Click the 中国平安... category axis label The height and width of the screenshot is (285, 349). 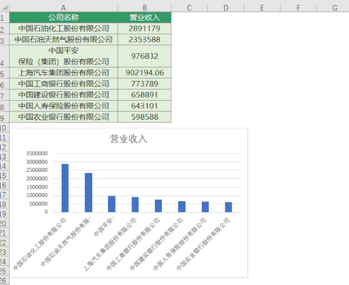pyautogui.click(x=104, y=226)
